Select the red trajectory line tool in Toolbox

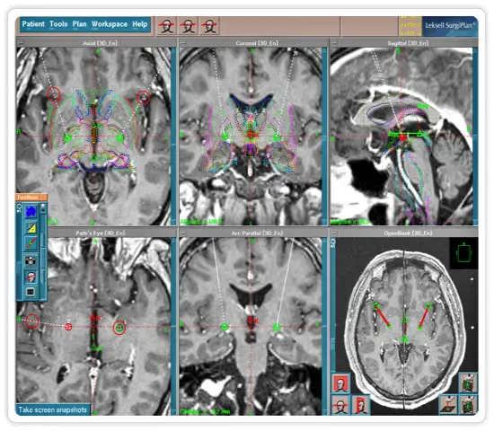(x=31, y=243)
